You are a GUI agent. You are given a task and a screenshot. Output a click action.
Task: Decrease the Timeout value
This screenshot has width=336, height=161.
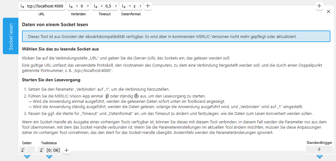pos(101,6)
